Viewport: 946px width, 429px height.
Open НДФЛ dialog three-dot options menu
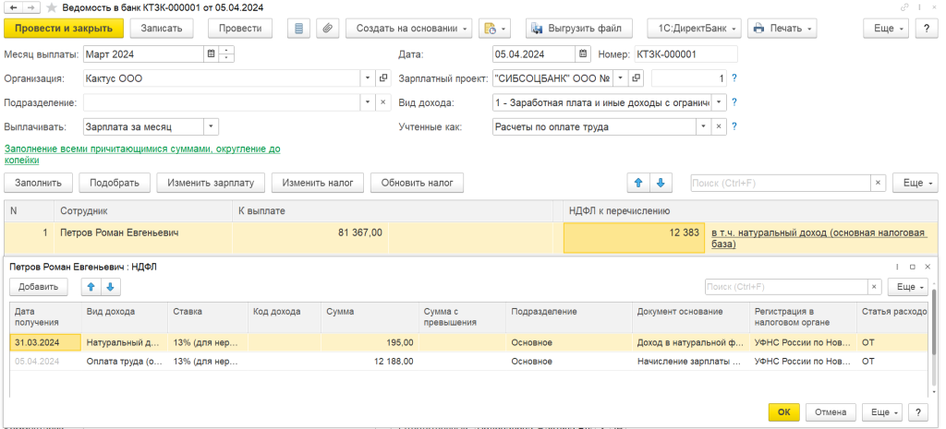[x=898, y=267]
